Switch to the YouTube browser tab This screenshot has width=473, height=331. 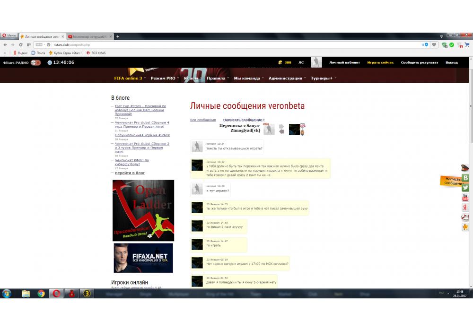click(89, 36)
